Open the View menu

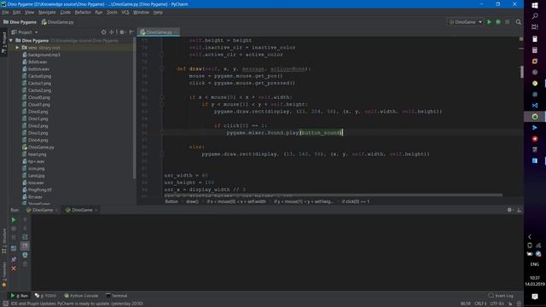tap(29, 12)
